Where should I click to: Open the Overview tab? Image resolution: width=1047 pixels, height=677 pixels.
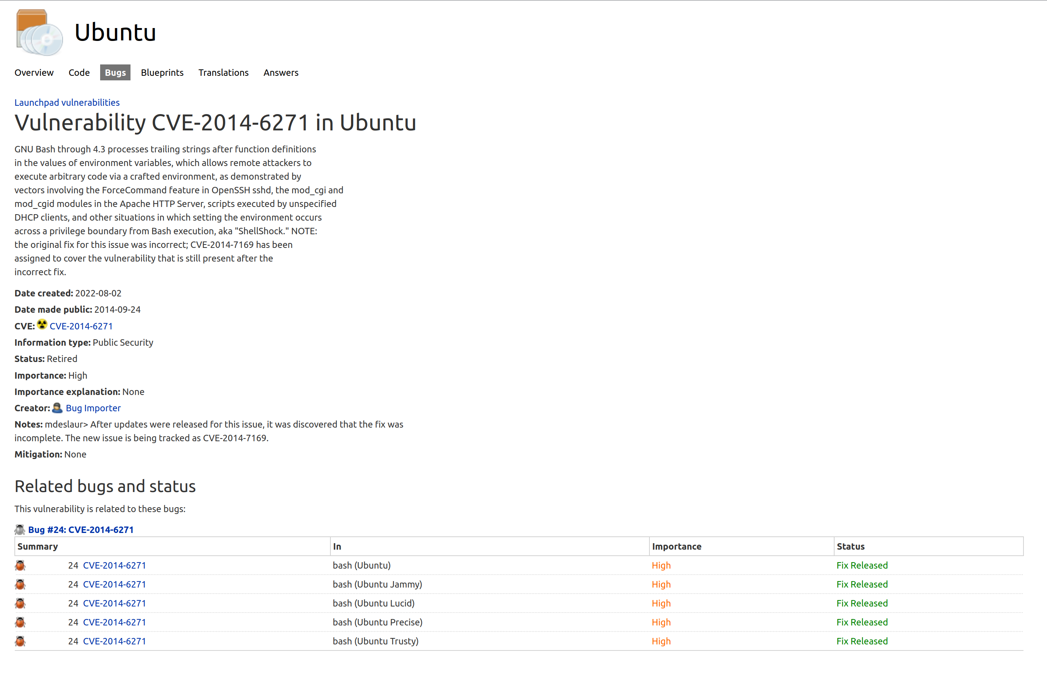pos(34,72)
